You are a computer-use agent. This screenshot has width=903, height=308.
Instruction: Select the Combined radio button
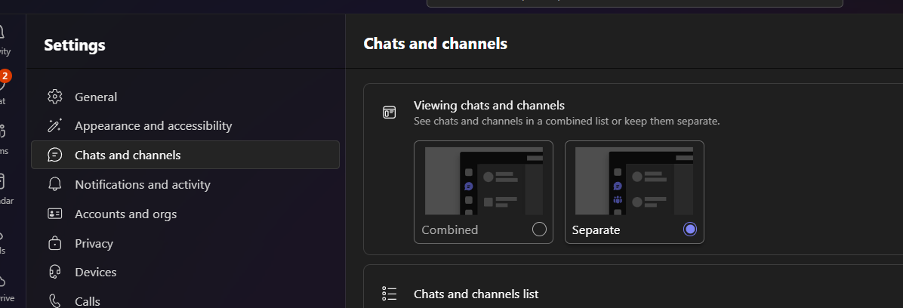[x=539, y=229]
